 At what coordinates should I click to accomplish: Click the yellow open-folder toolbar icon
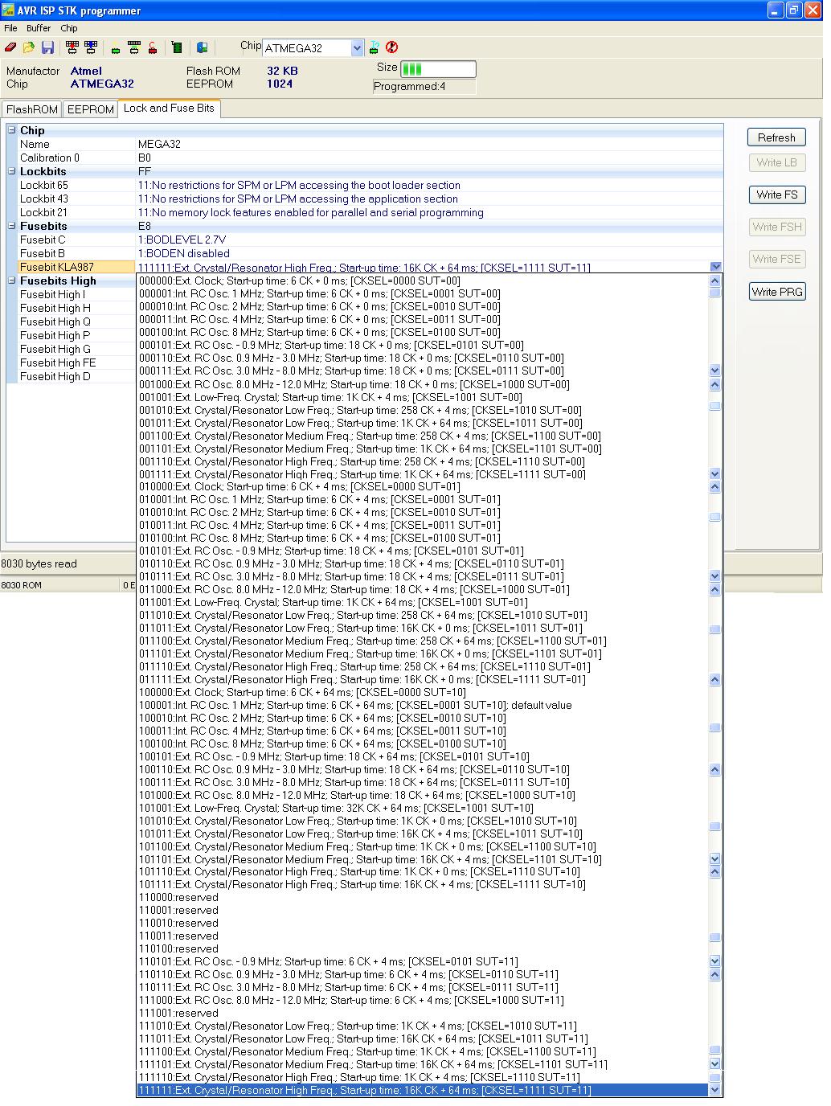click(29, 47)
